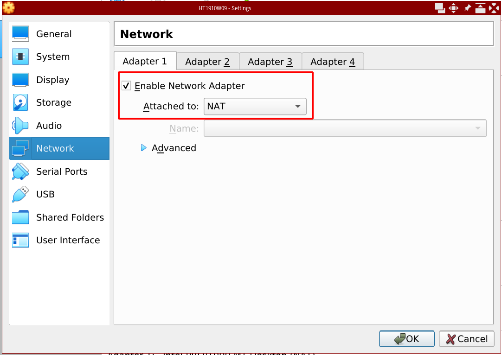Open the USB connector icon
The image size is (502, 355).
click(x=20, y=194)
